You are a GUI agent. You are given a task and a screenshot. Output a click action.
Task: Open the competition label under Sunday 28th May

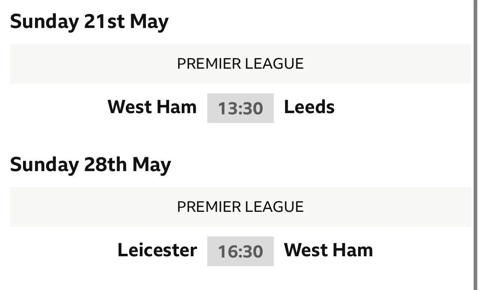[240, 206]
